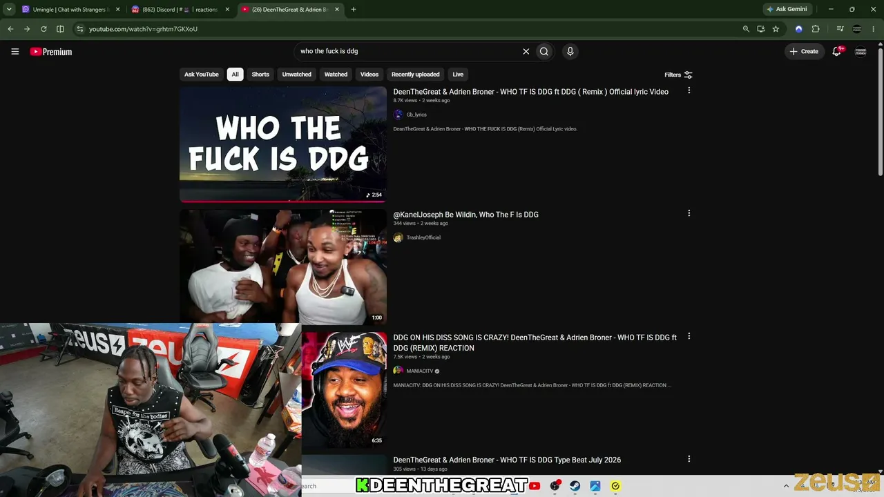
Task: Open YouTube from the Windows taskbar
Action: [535, 486]
